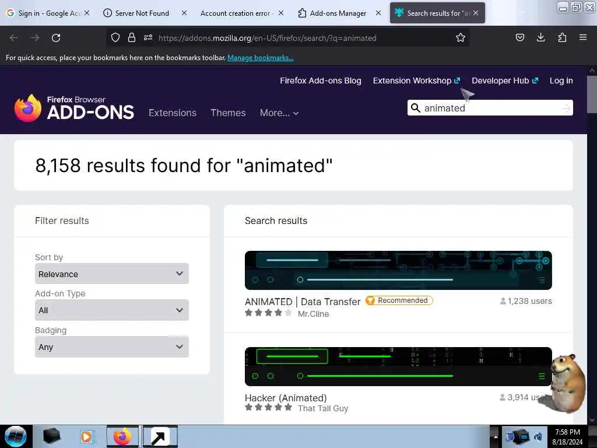Open the Sort by Relevance dropdown
This screenshot has width=597, height=448.
[111, 274]
